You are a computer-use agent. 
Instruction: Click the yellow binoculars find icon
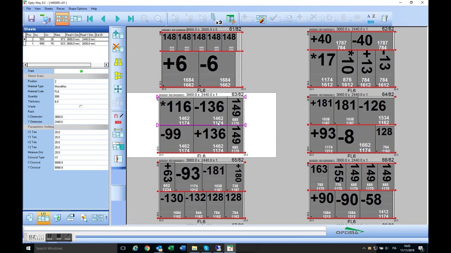(118, 62)
